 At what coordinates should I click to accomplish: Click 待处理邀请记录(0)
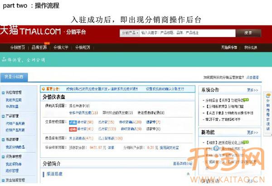(x=151, y=113)
